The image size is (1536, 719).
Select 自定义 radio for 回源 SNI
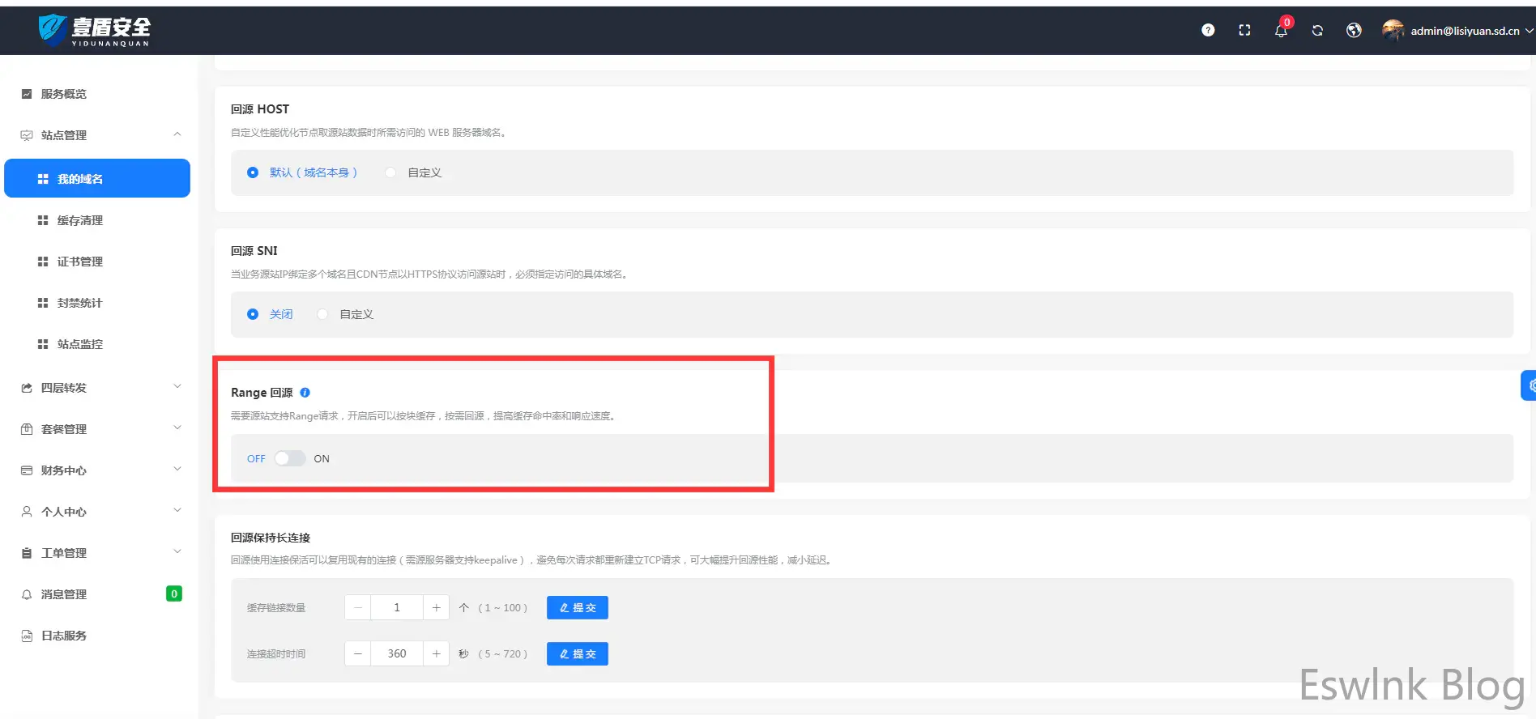(x=323, y=314)
